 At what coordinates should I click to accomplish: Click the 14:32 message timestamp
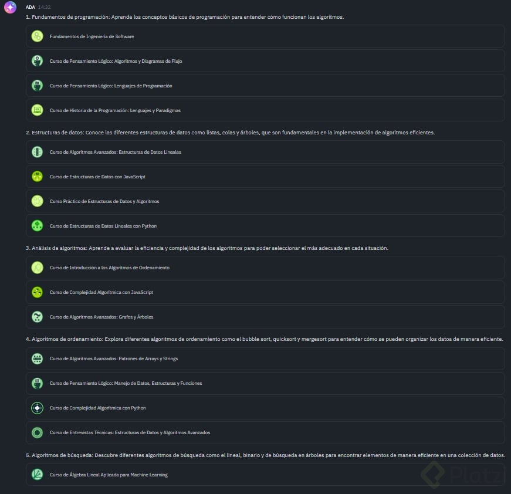click(x=44, y=7)
